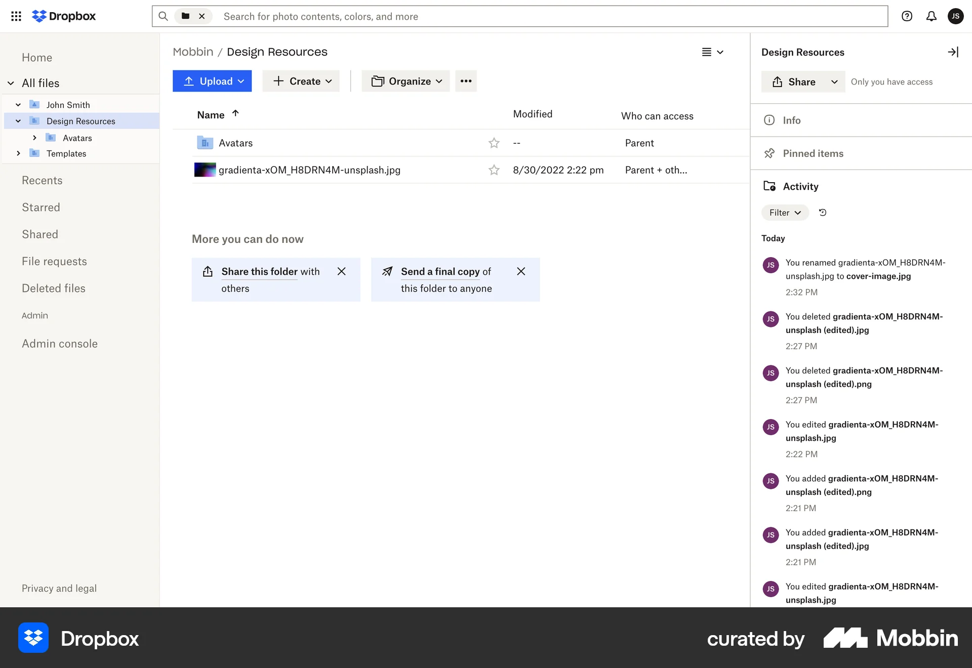Expand the Avatars folder in the sidebar tree
The width and height of the screenshot is (972, 668).
34,138
